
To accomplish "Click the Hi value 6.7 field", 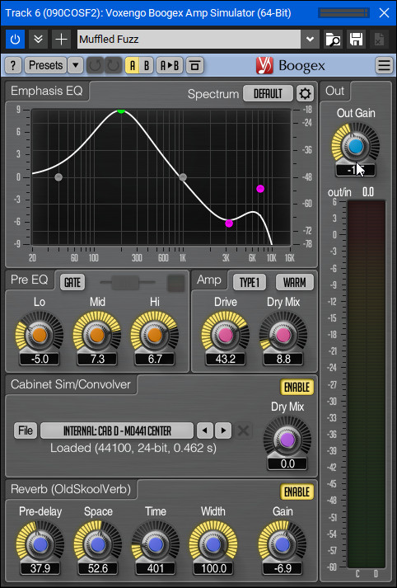I will 155,359.
